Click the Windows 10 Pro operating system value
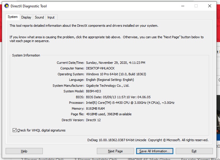Screen dimensions: 220x160 pos(116,74)
